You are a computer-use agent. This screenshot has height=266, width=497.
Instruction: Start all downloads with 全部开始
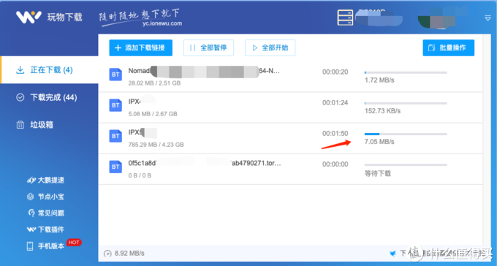[270, 48]
